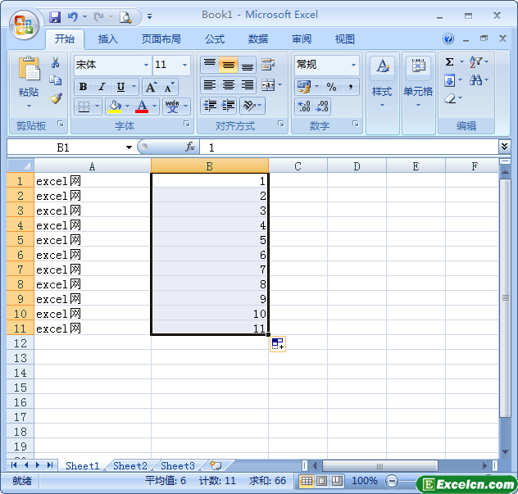Open the Auto Fill Options smart tag
The height and width of the screenshot is (494, 518).
click(x=278, y=344)
